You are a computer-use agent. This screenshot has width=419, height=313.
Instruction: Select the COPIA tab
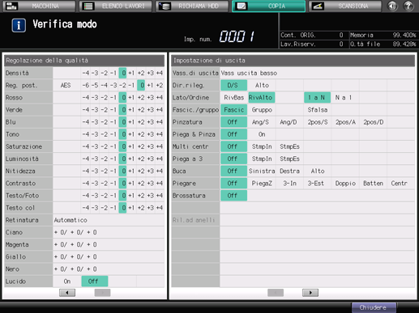(x=268, y=6)
